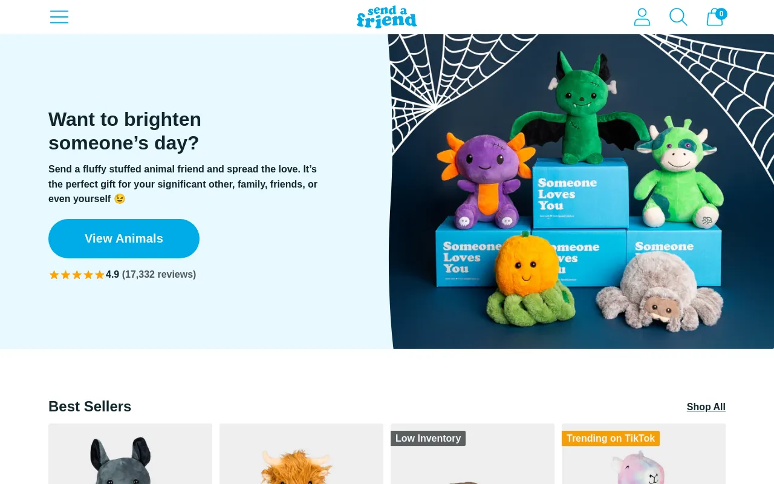Click the Low Inventory badge
Viewport: 774px width, 484px height.
click(428, 438)
